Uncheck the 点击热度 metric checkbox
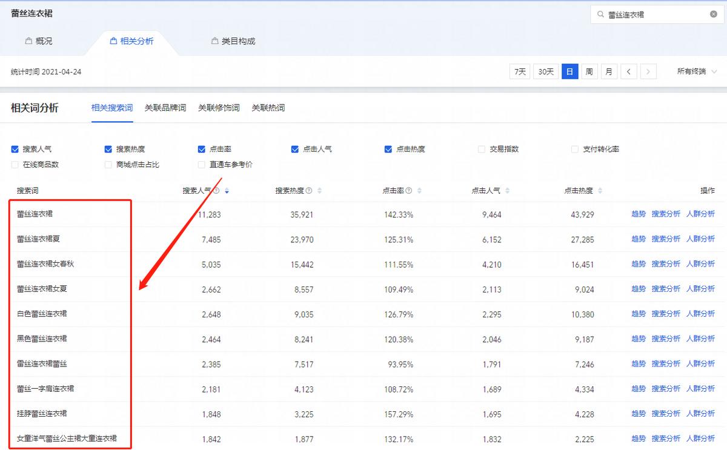This screenshot has height=450, width=727. [388, 149]
